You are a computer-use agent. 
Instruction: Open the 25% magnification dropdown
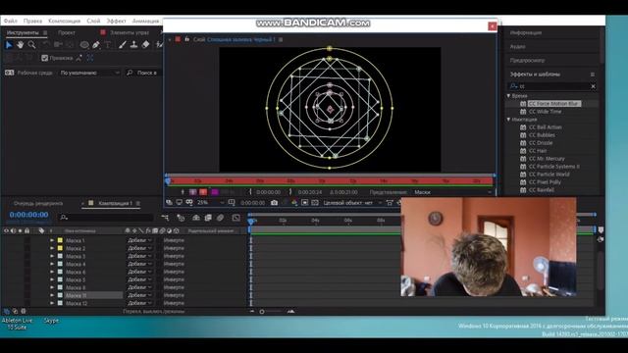click(x=210, y=203)
